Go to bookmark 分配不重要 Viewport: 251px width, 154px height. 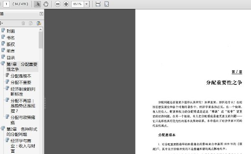click(21, 83)
